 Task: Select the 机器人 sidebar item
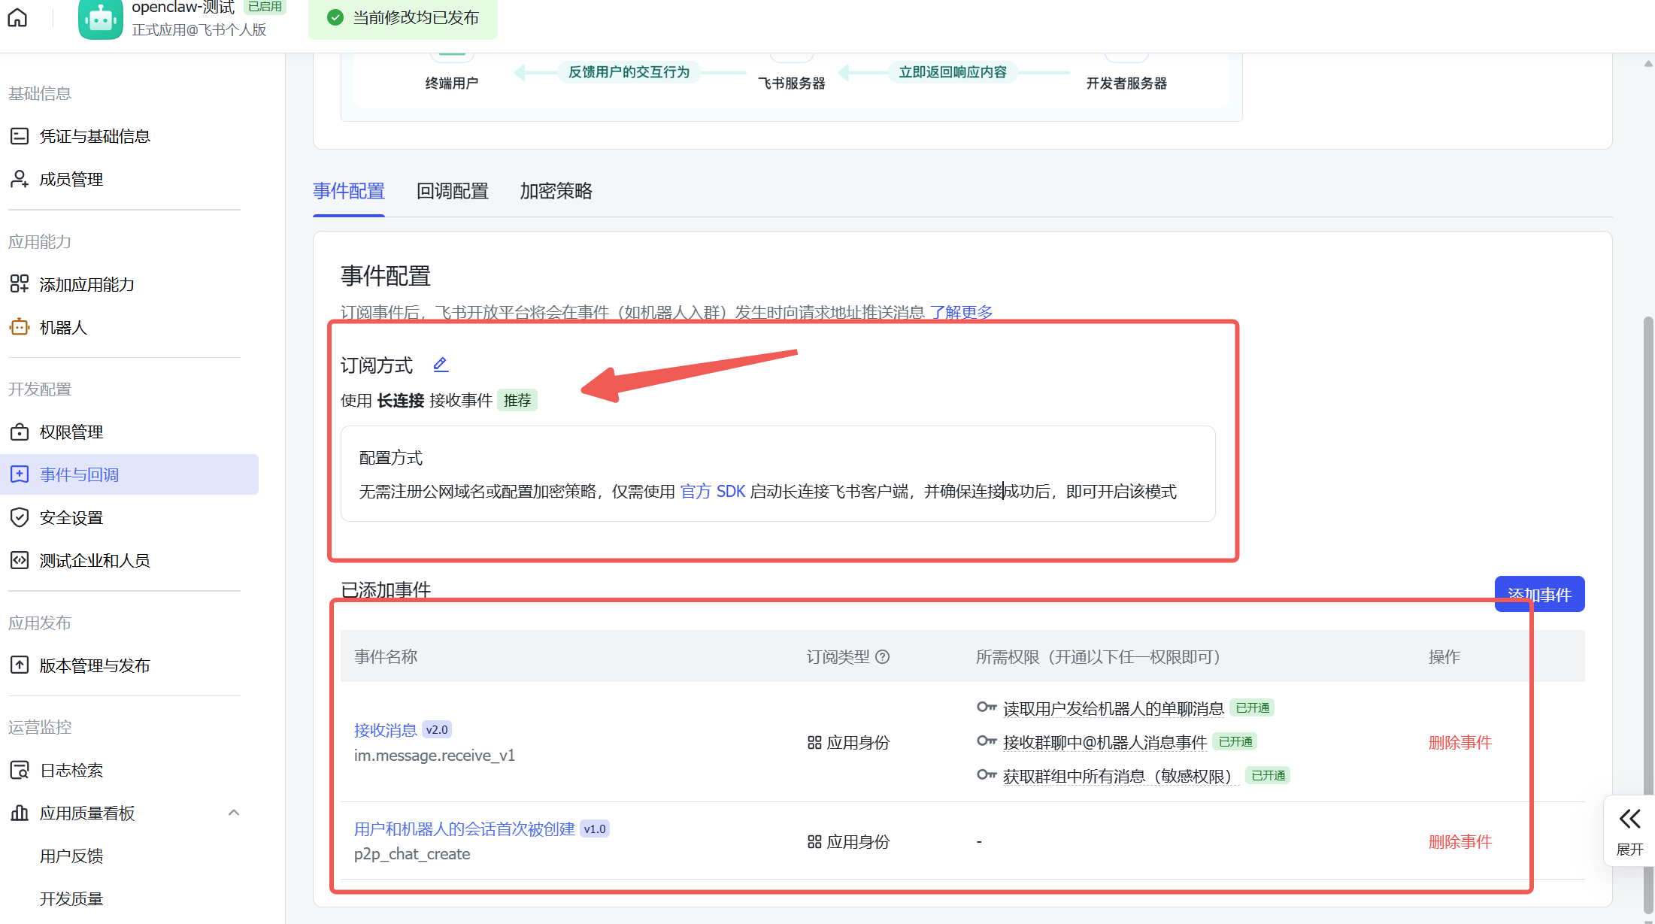(x=63, y=327)
